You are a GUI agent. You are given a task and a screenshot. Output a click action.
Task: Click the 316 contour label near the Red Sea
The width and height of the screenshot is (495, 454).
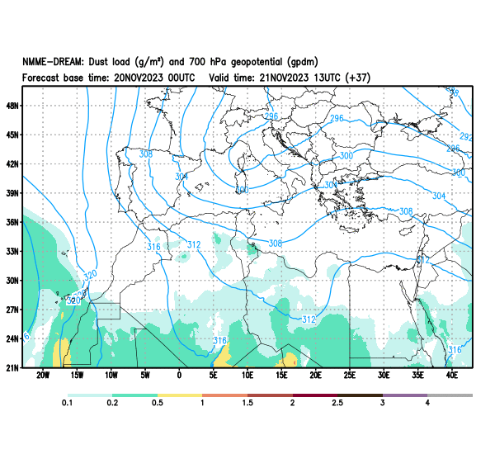pos(455,350)
